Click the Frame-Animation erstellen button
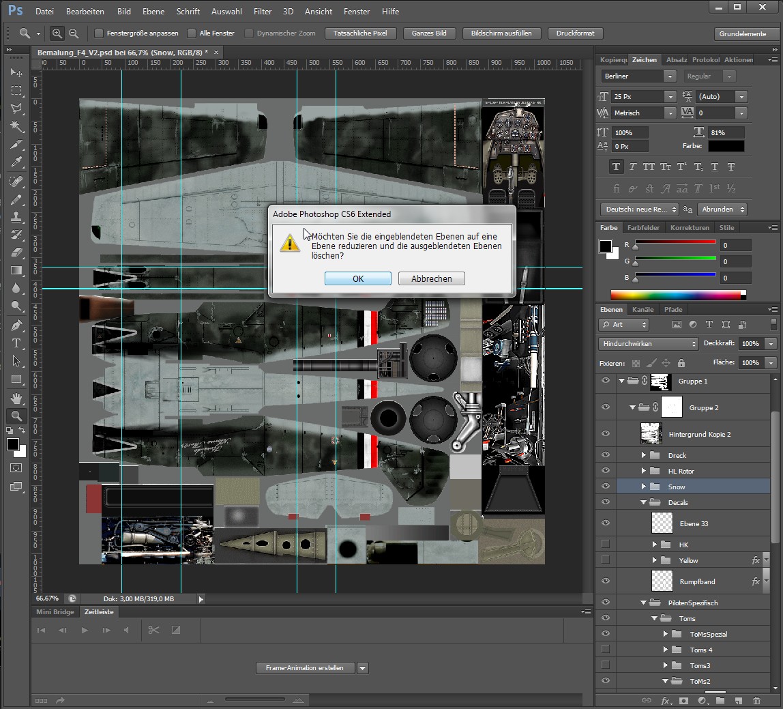Viewport: 783px width, 709px height. [306, 668]
